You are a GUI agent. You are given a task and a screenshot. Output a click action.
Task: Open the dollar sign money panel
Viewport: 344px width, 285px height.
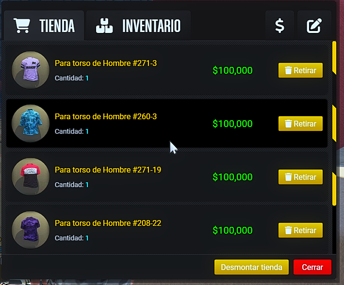(x=279, y=26)
